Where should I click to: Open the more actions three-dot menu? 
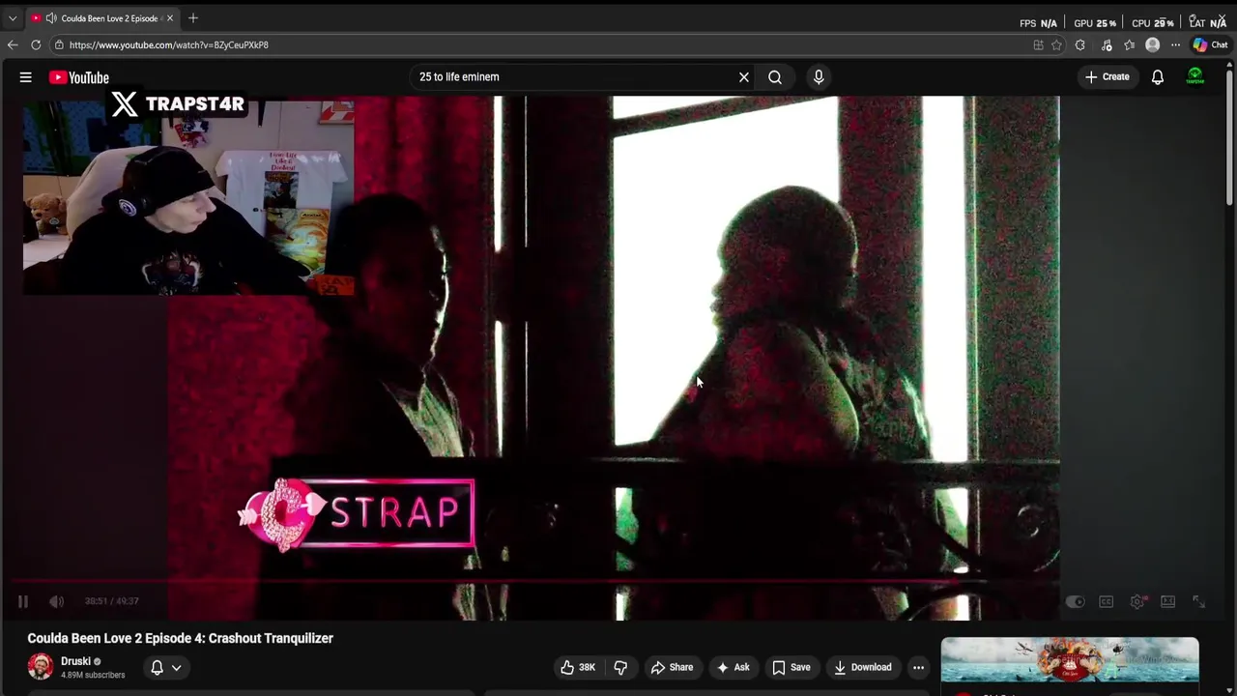pos(918,667)
